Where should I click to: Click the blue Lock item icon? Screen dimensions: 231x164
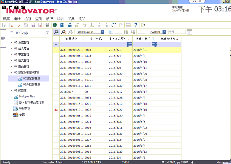[70, 25]
